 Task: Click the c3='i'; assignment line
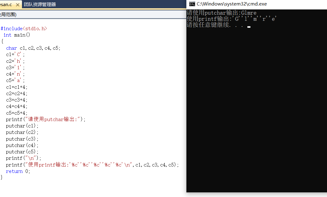[16, 67]
